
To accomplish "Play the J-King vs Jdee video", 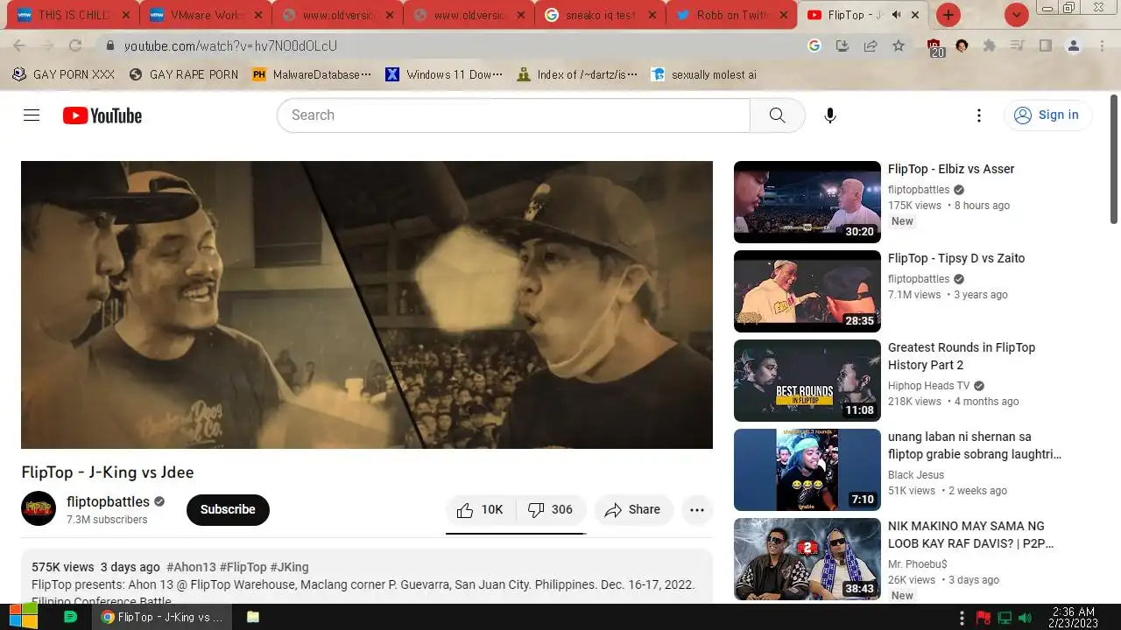I will [367, 304].
